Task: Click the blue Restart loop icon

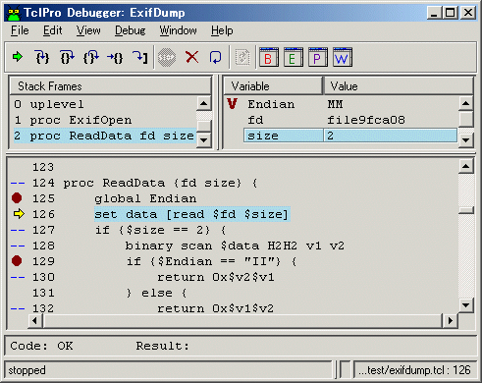Action: pyautogui.click(x=215, y=57)
